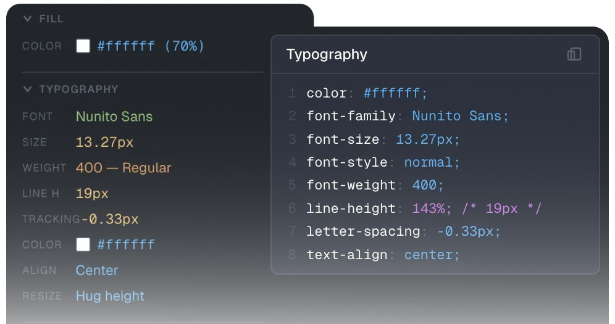Click the TRACKING property label
Screen dimensions: 615x324
click(51, 219)
